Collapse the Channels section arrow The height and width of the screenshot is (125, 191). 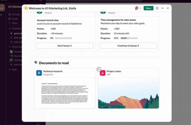point(10,29)
